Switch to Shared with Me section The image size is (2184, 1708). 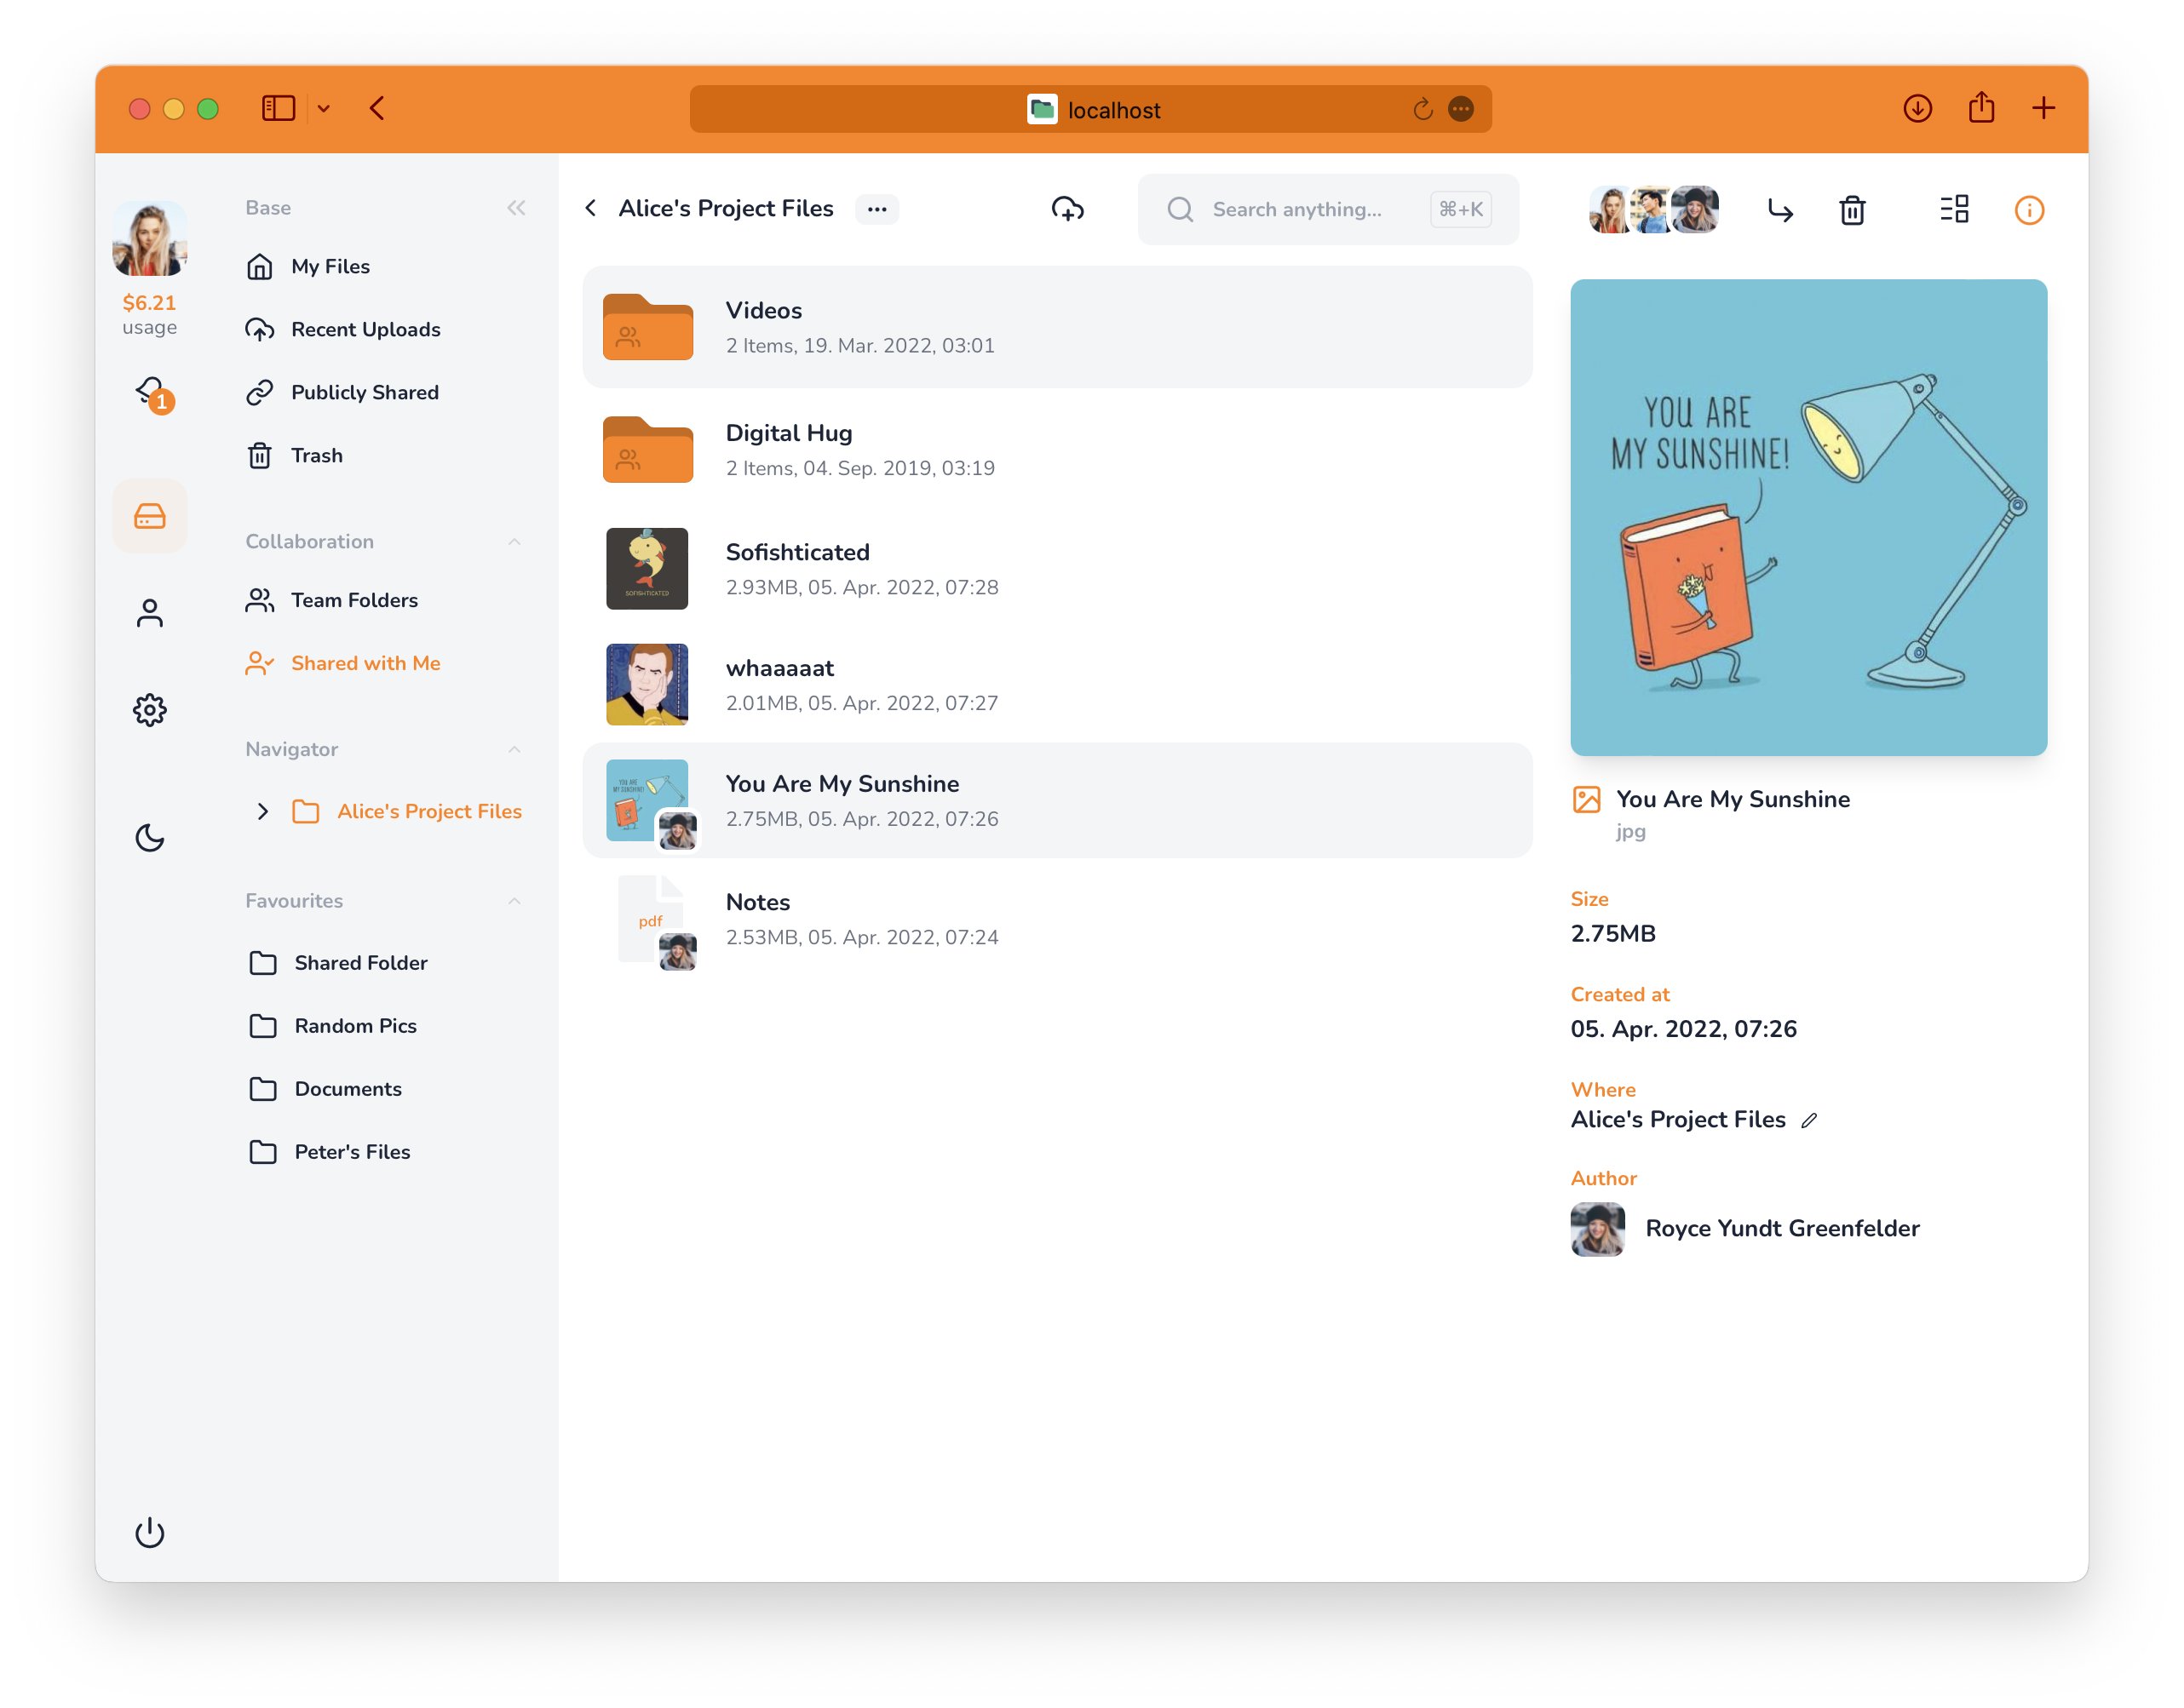365,662
